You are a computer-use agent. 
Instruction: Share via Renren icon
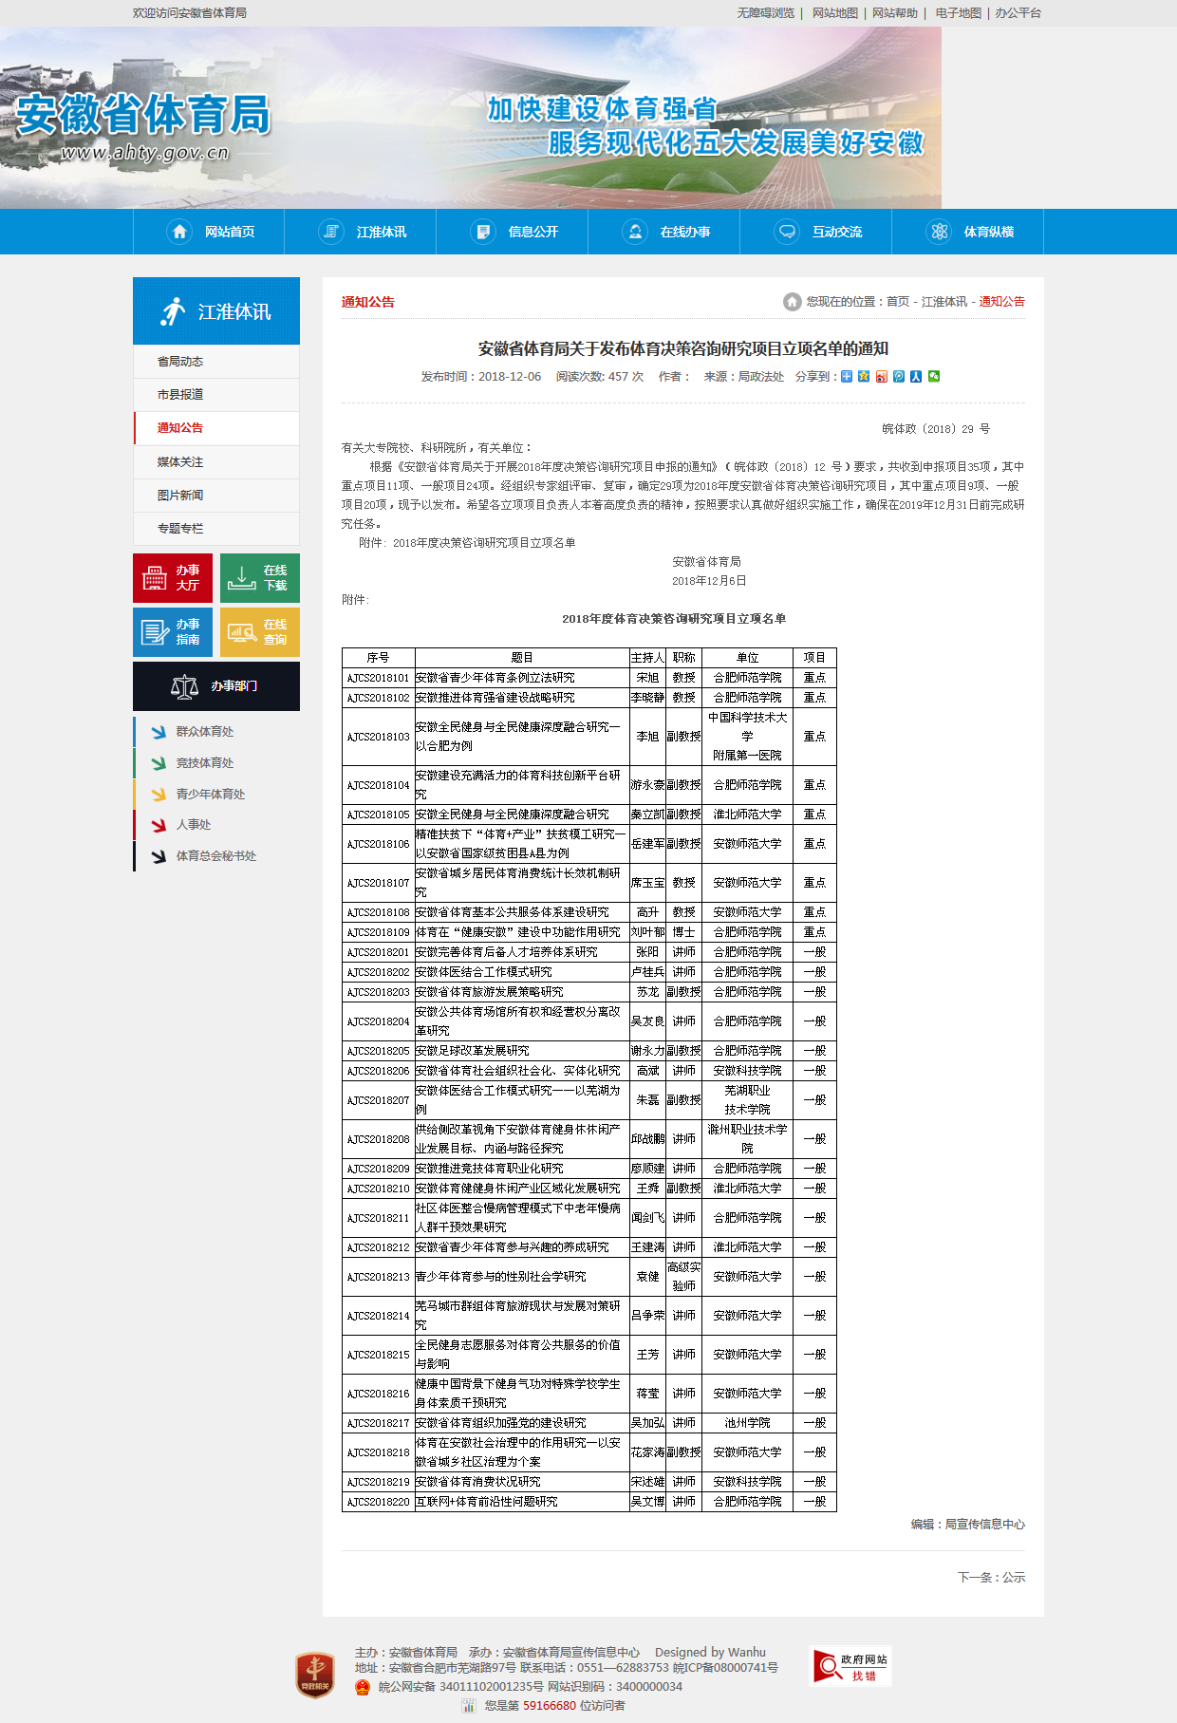coord(916,377)
